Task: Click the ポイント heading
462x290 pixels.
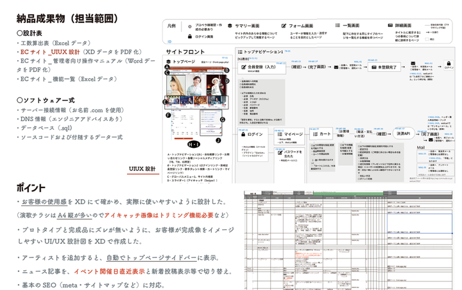Action: (x=31, y=188)
